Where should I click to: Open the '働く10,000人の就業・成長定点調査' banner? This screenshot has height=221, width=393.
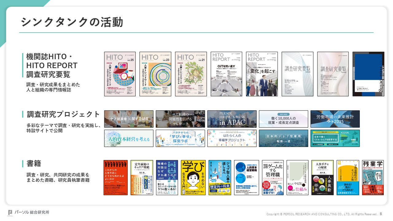click(283, 119)
